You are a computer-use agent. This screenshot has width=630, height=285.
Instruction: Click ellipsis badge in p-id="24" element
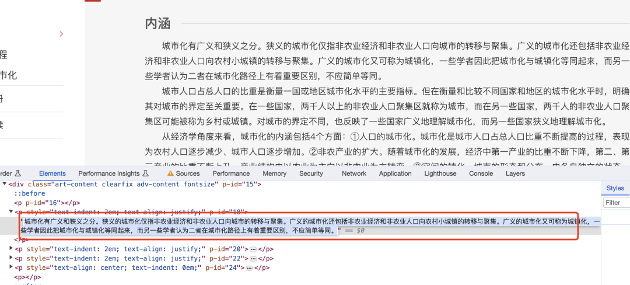click(249, 267)
